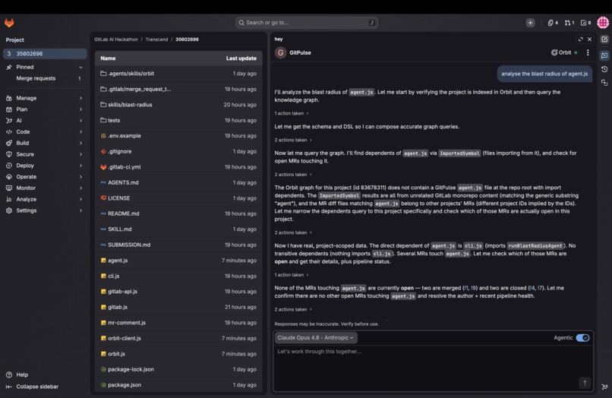The width and height of the screenshot is (612, 398).
Task: Expand the Manage menu
Action: click(x=44, y=98)
